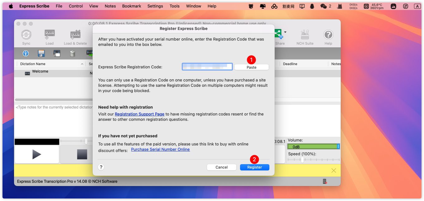Click the Register button
Screen dimensions: 424x201
[x=254, y=167]
